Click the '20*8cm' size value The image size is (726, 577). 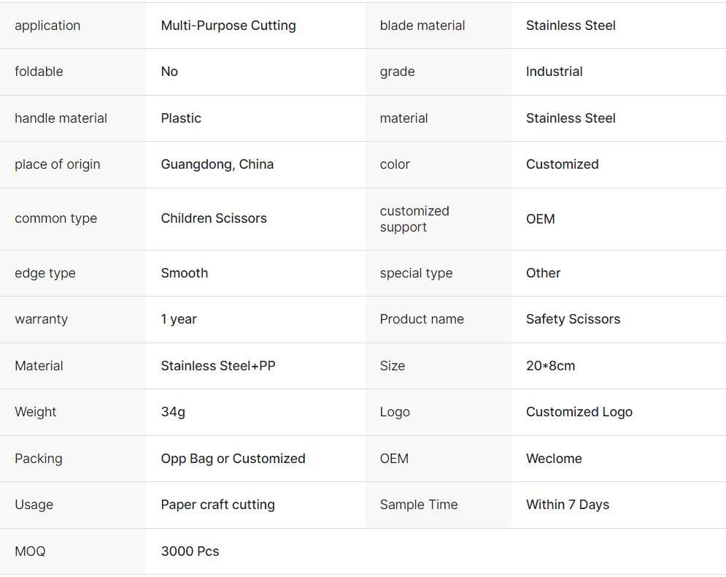[x=551, y=366]
